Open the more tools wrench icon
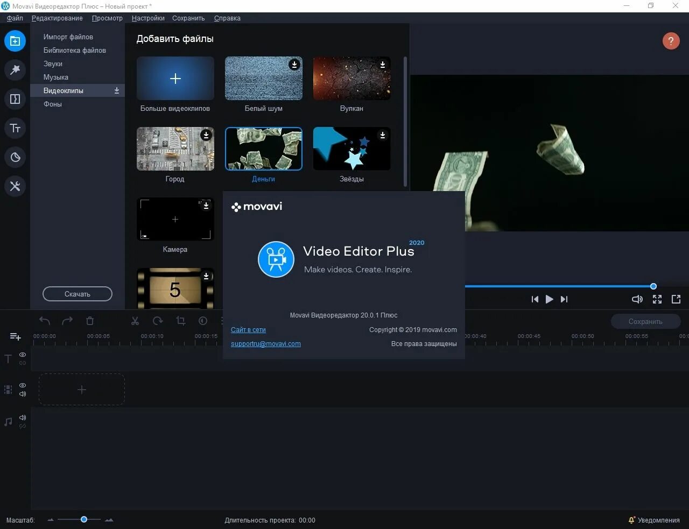This screenshot has width=689, height=529. tap(15, 186)
